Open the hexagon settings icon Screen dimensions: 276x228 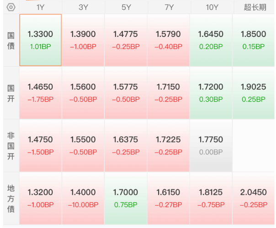[x=11, y=7]
